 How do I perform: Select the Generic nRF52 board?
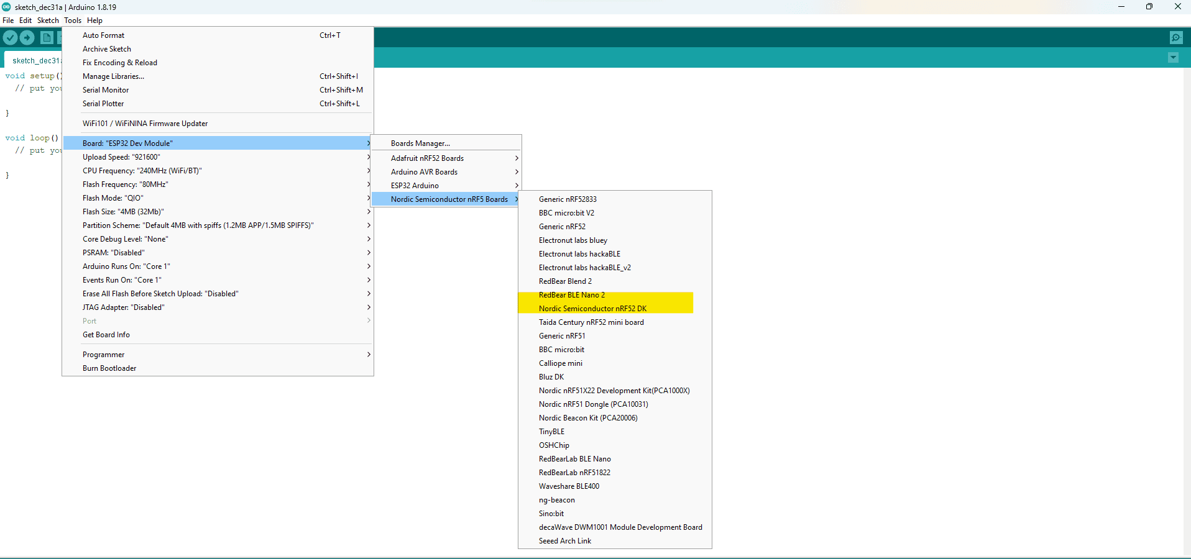click(615, 227)
